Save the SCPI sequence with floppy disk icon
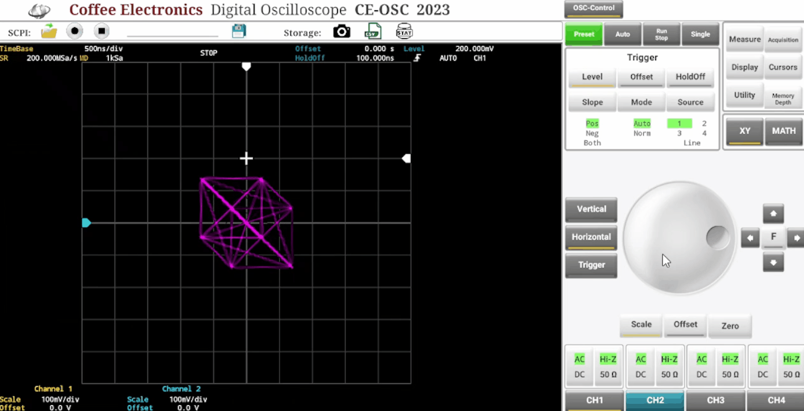804x411 pixels. pyautogui.click(x=239, y=31)
